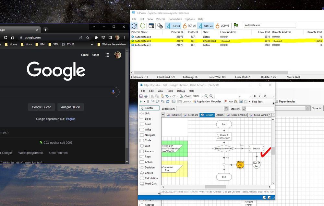Open Undo history dropdown arrow

coord(171,96)
